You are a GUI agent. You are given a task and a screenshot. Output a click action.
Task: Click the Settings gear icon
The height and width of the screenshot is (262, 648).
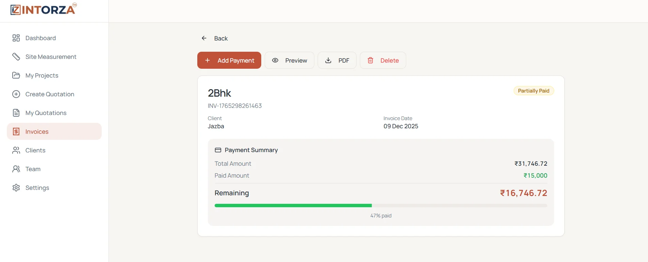point(16,187)
